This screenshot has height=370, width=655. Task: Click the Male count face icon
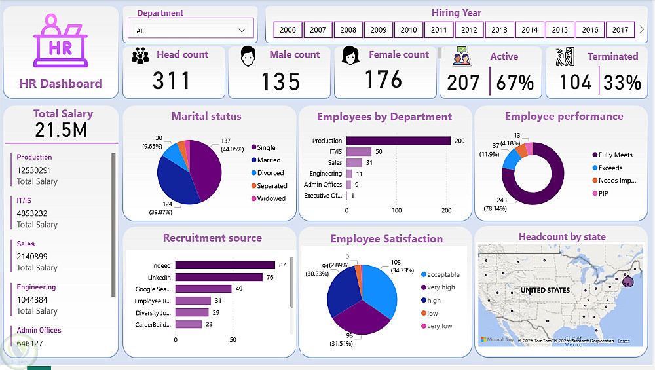[248, 56]
